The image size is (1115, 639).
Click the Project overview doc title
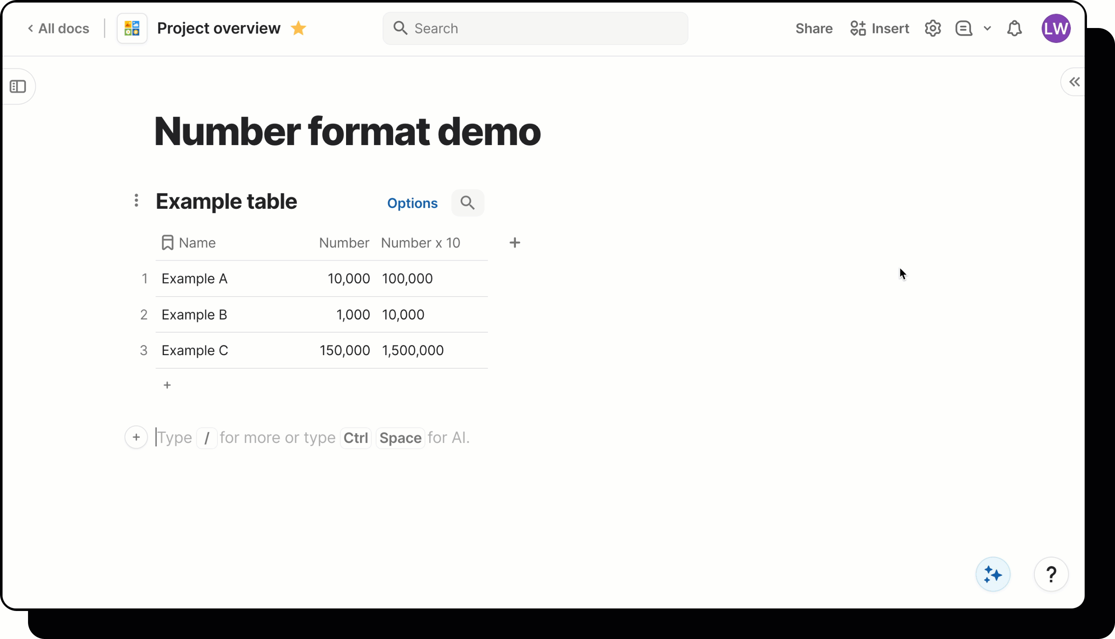tap(219, 28)
